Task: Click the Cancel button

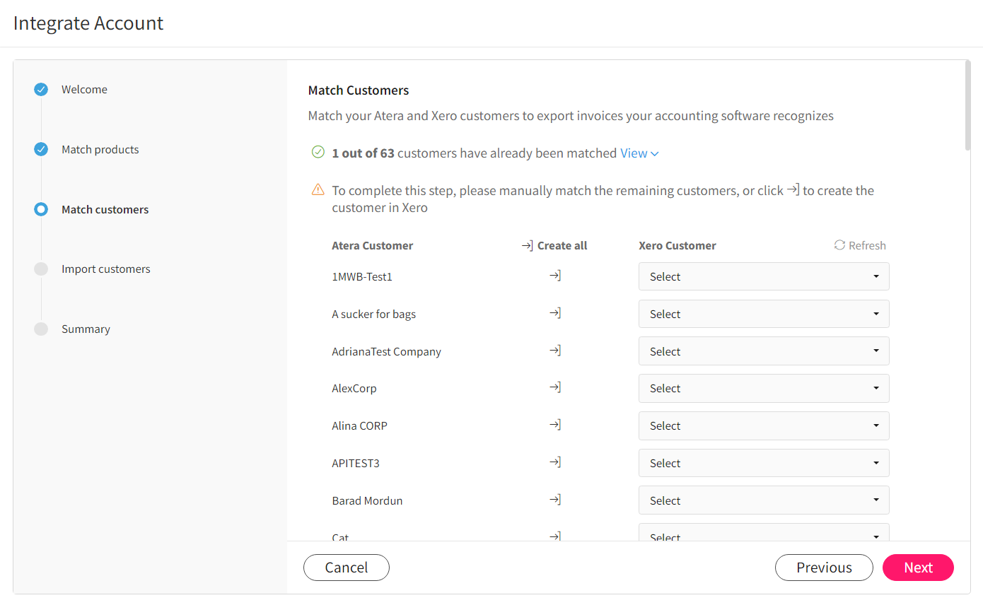Action: pos(347,568)
